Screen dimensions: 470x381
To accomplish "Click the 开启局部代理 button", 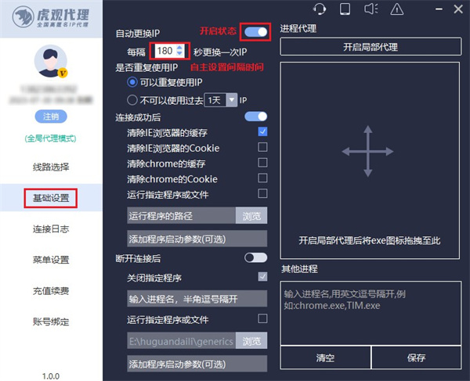I will click(x=369, y=47).
